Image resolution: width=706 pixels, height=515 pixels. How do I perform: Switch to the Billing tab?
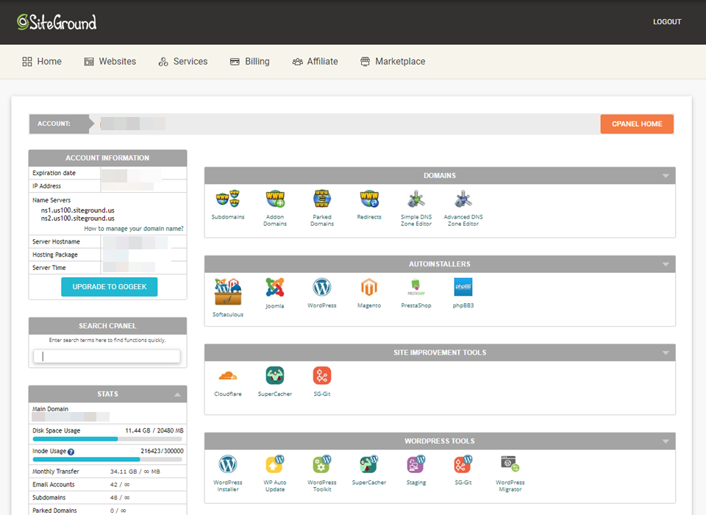point(249,61)
